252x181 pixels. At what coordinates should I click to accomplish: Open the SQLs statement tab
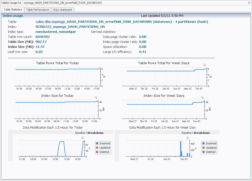tap(63, 10)
